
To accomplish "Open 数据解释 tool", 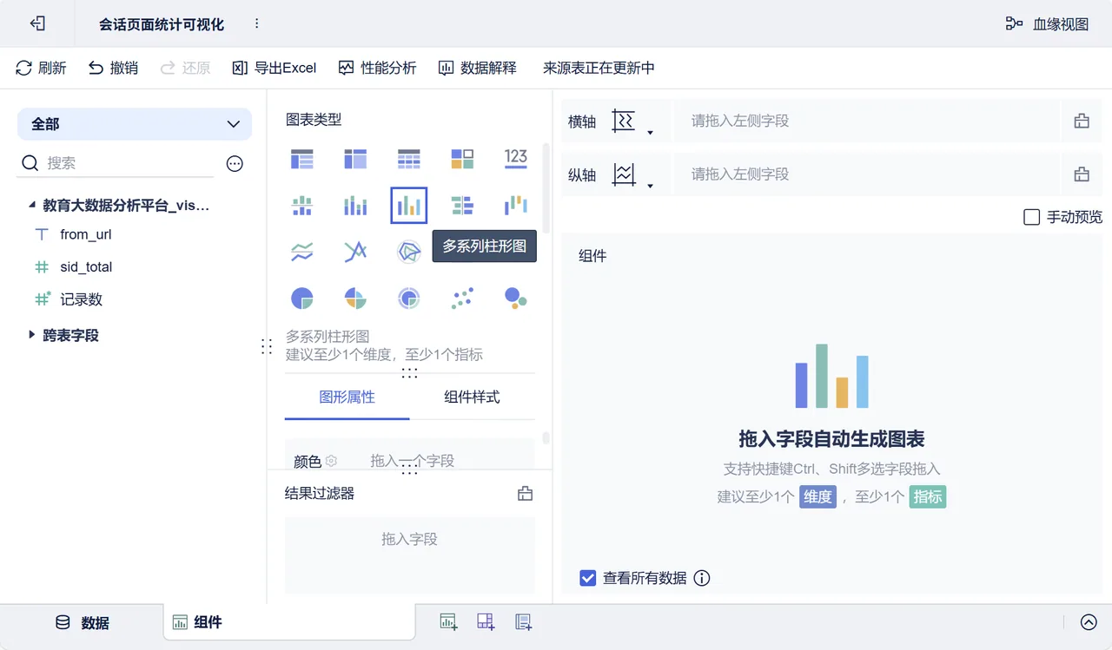I will click(477, 68).
